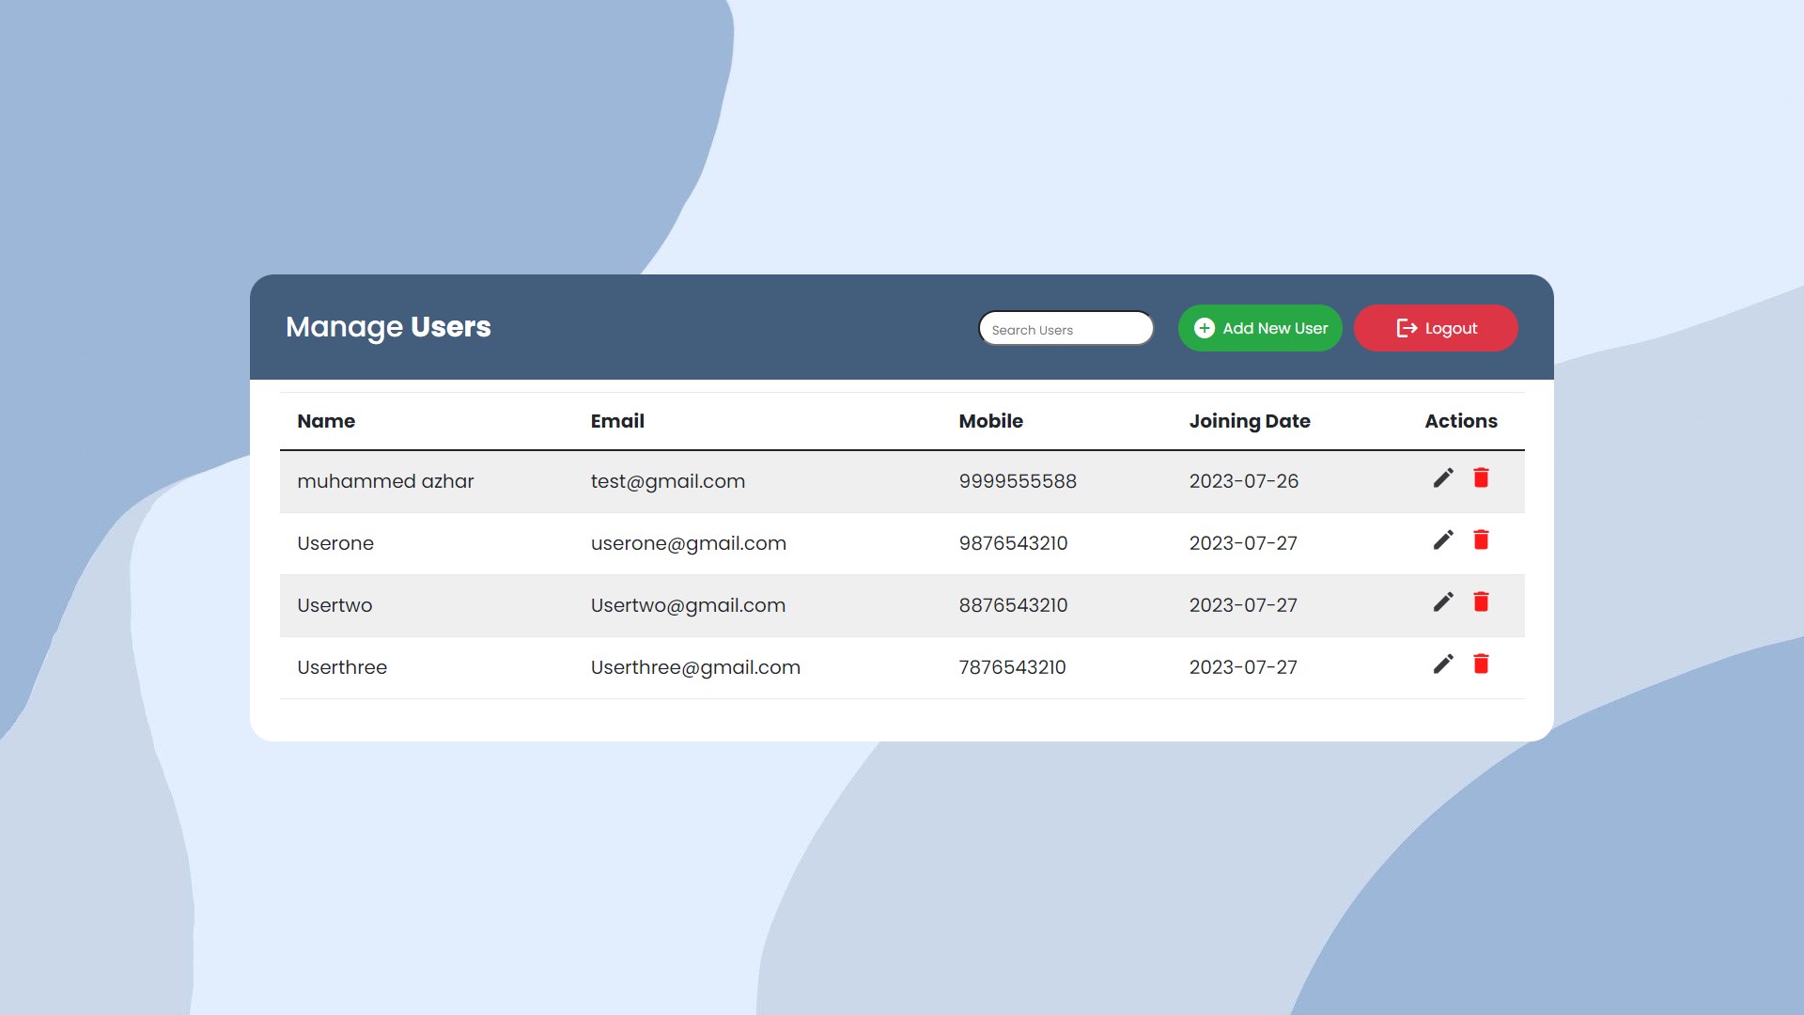
Task: Click the delete trash icon for muhammed azhar
Action: (x=1482, y=478)
